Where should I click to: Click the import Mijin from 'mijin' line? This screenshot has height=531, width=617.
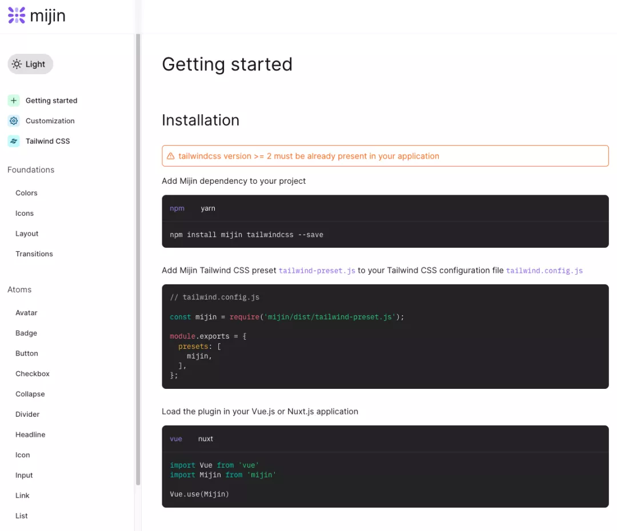(223, 475)
